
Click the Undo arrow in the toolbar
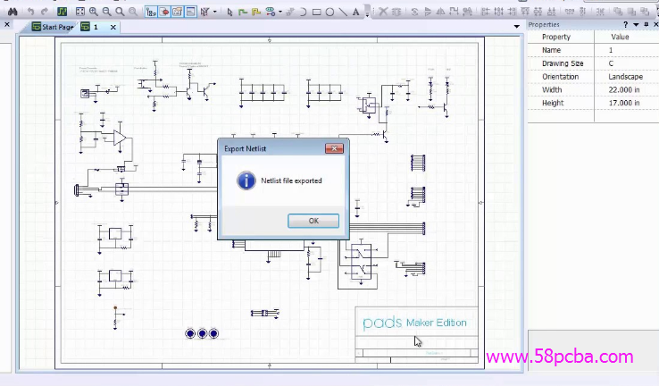[x=31, y=12]
